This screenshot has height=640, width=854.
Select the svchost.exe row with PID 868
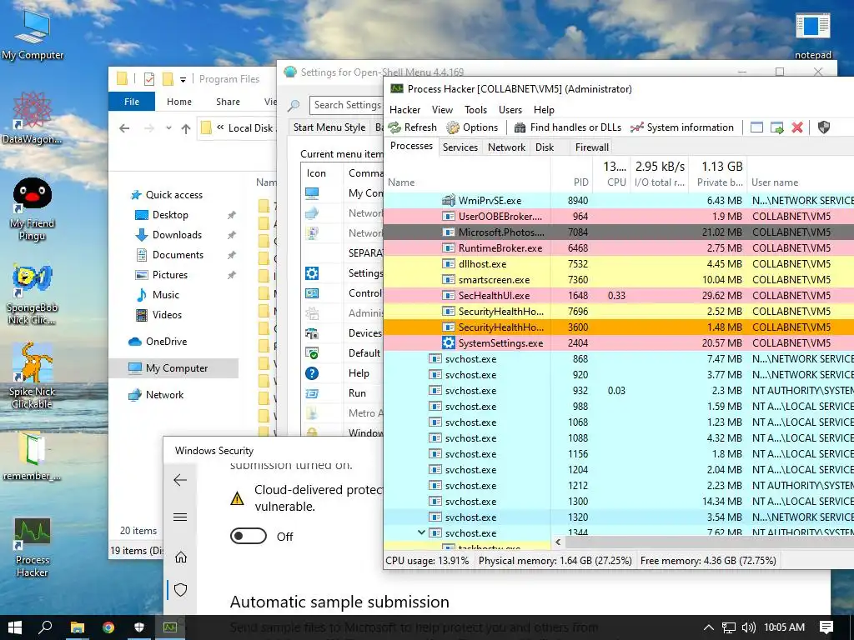point(619,359)
